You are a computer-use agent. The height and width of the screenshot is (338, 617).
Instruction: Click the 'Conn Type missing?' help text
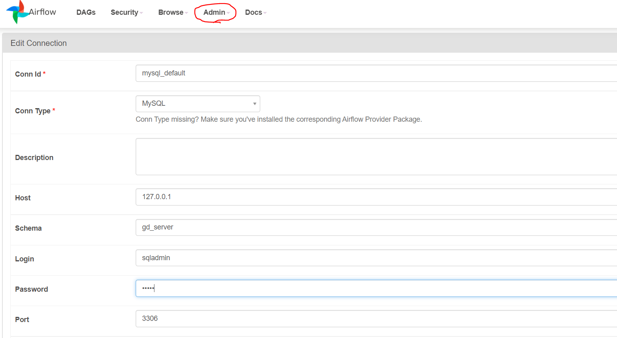(279, 119)
